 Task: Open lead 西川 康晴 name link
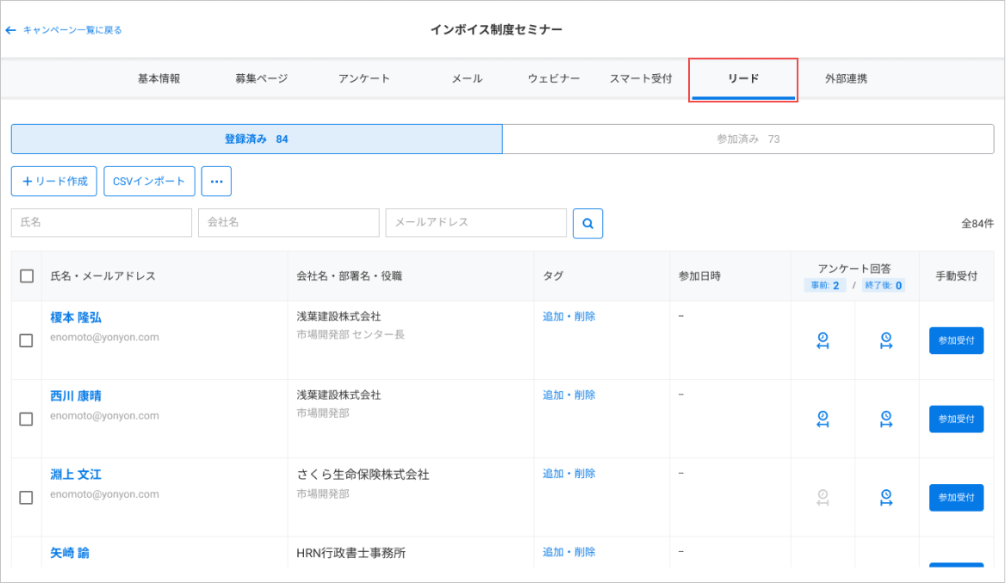[76, 396]
